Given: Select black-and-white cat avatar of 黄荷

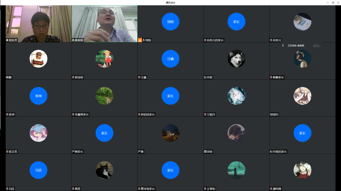Looking at the screenshot, I should point(104,170).
